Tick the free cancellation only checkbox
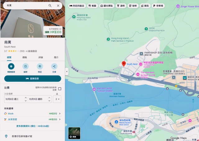Viewport: 199px width, 141px height. pos(60,89)
